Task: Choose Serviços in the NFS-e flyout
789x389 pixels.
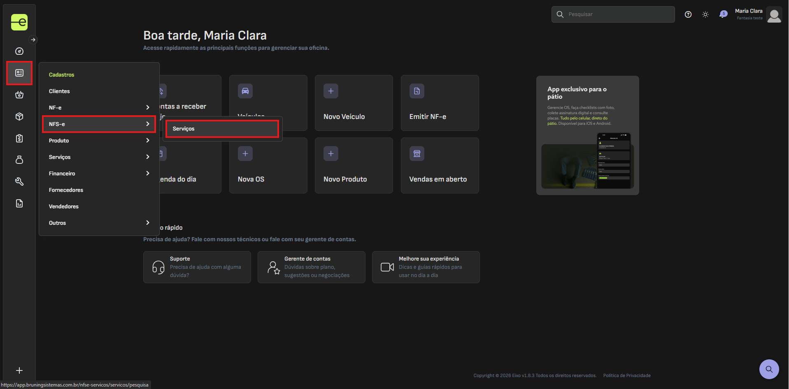Action: coord(222,129)
